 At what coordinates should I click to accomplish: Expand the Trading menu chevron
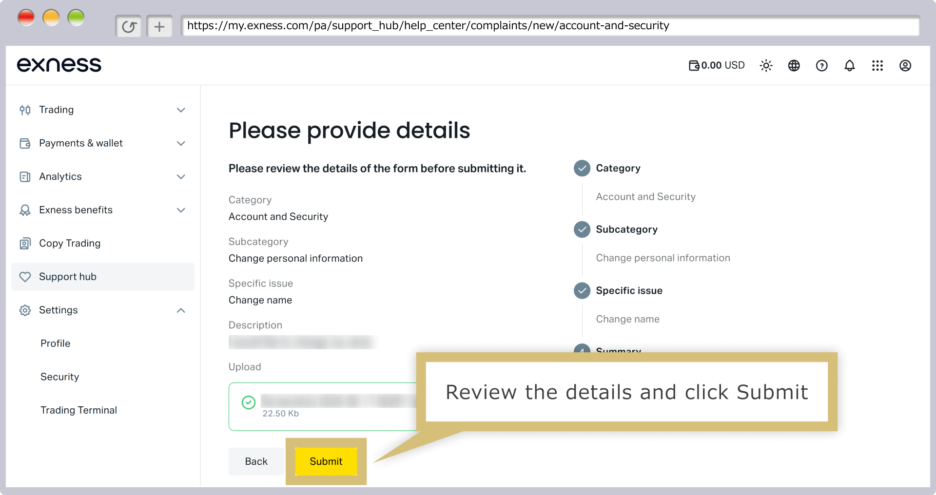(181, 110)
